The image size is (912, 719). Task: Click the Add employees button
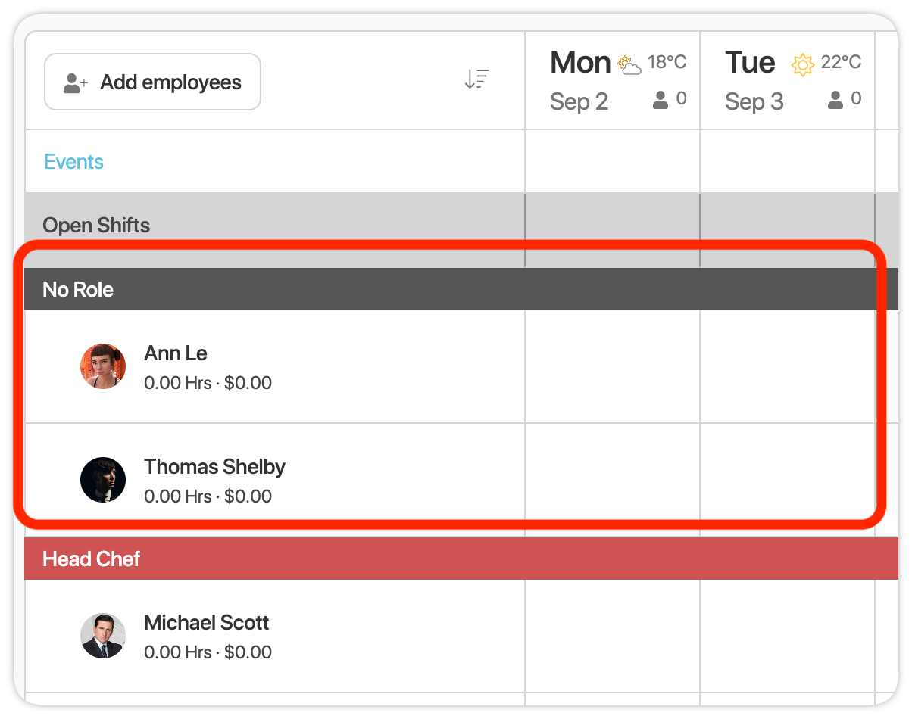pos(152,82)
